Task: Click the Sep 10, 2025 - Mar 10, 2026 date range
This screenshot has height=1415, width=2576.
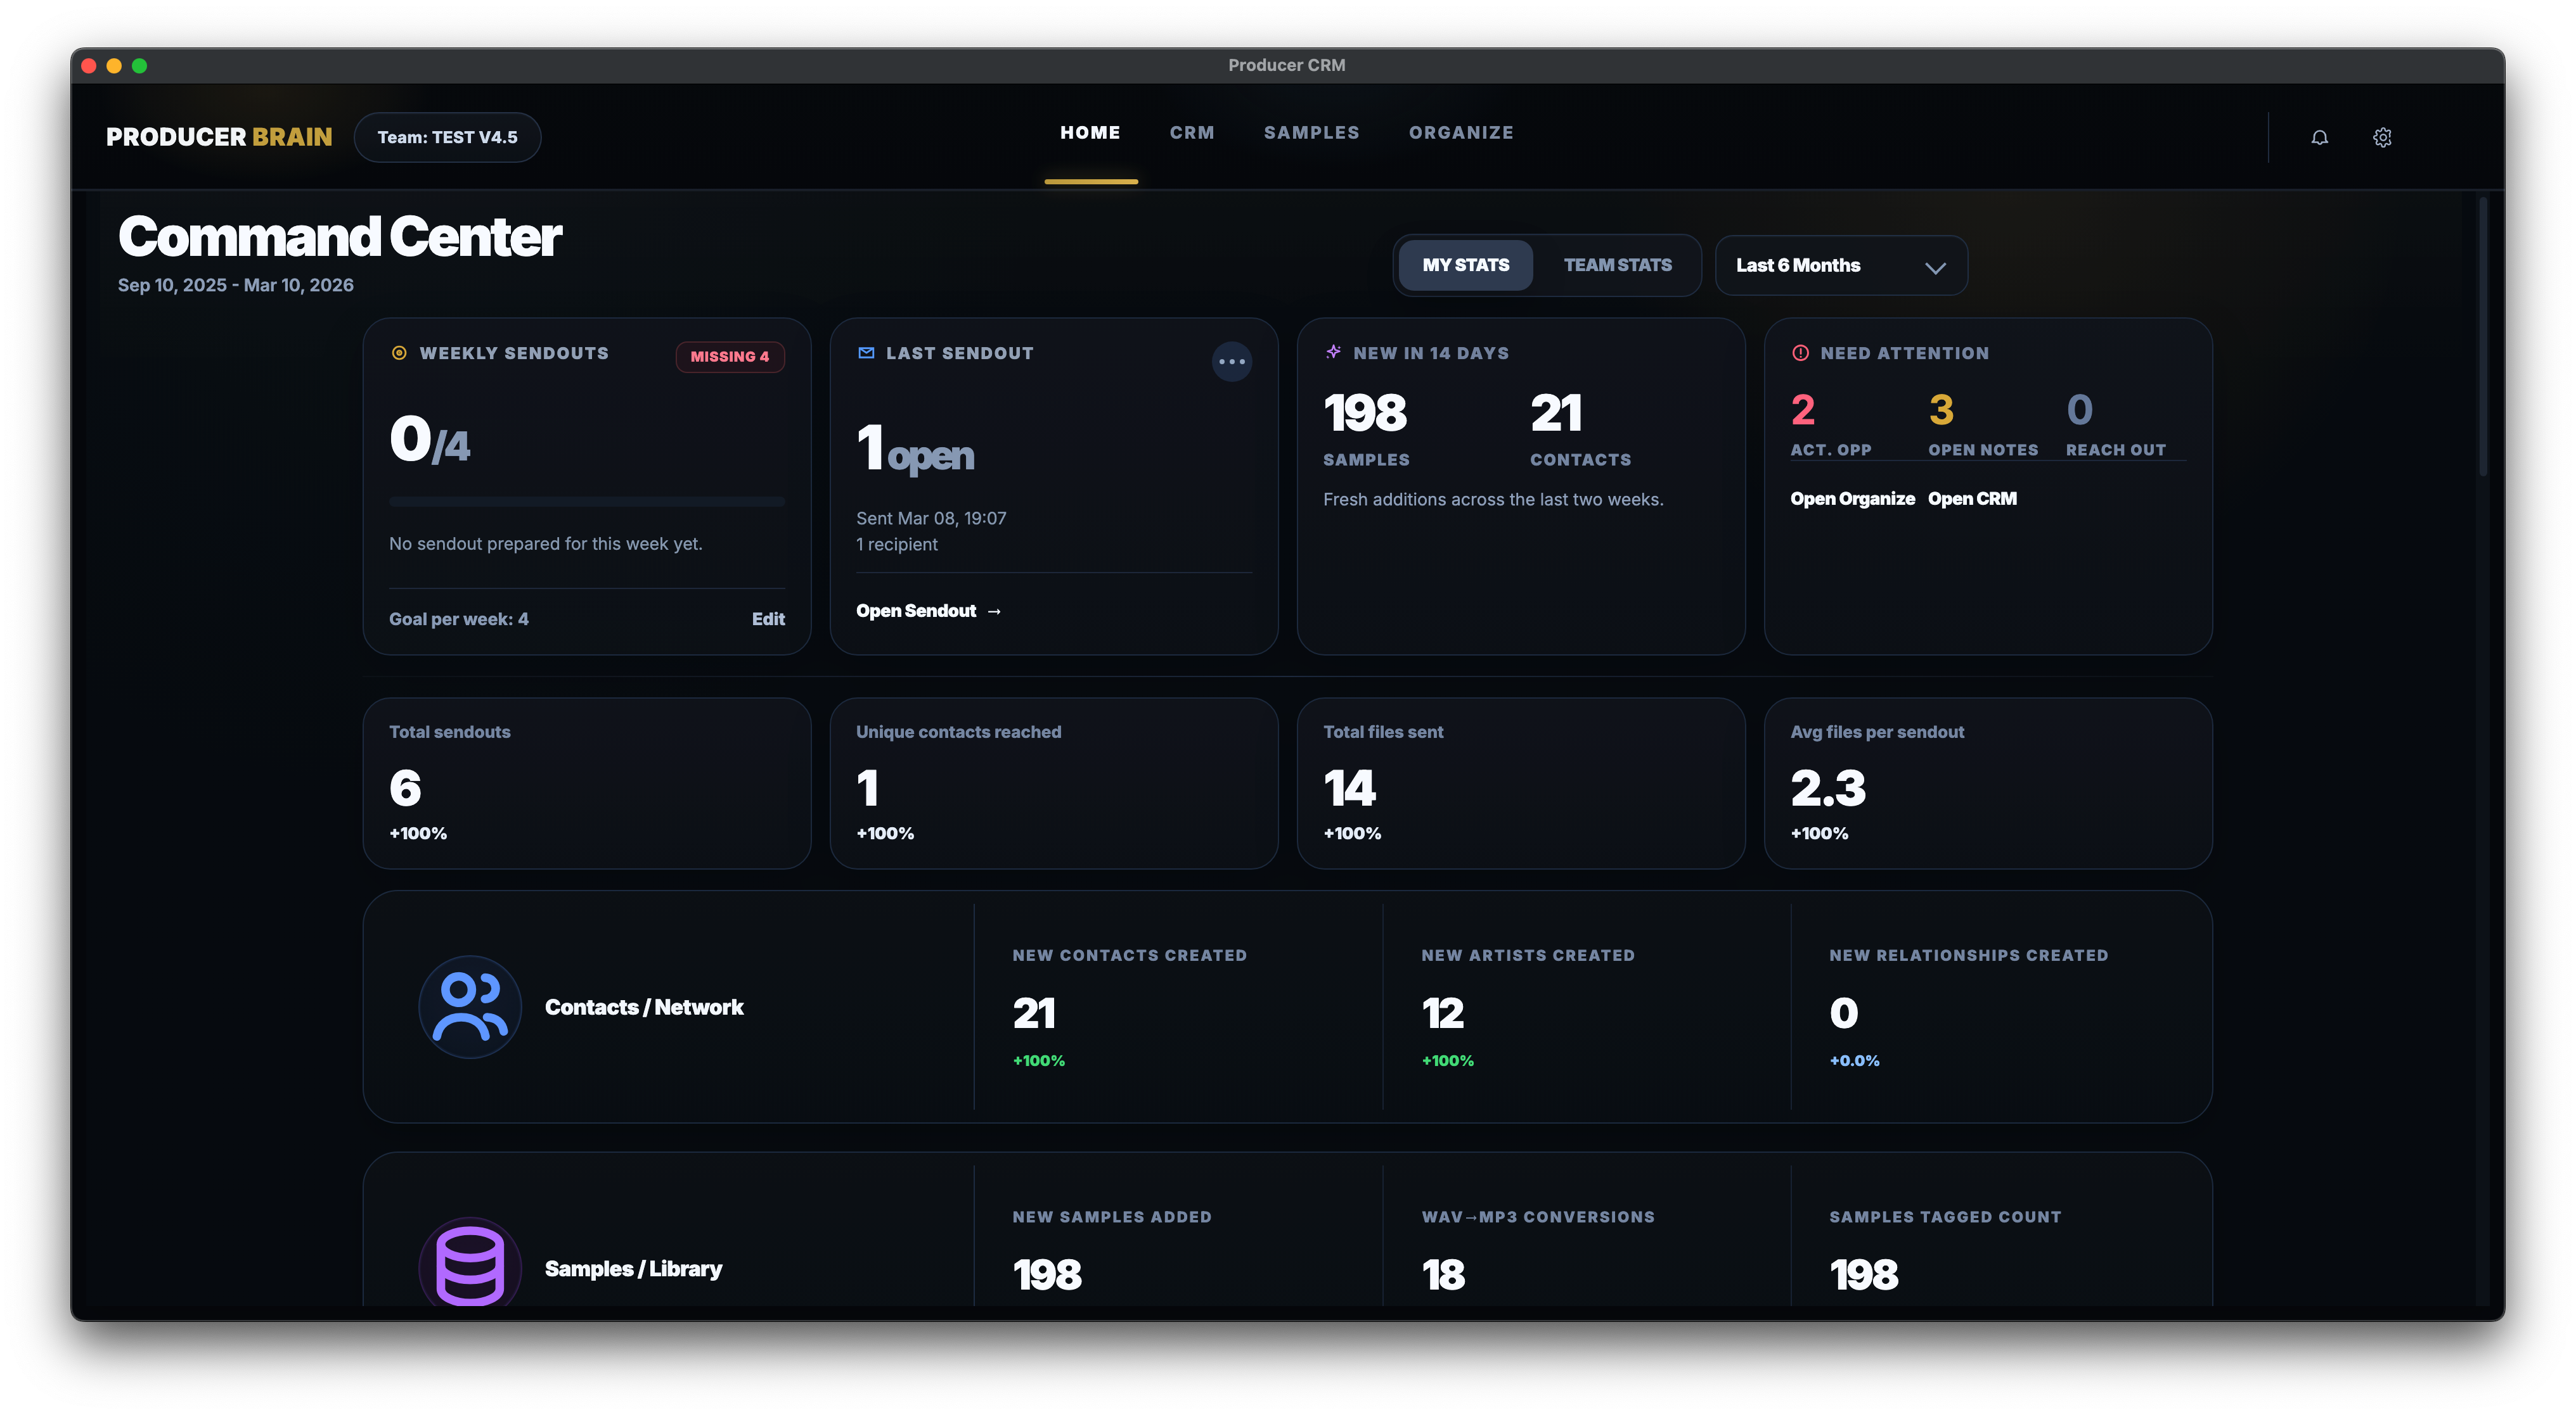Action: point(236,286)
